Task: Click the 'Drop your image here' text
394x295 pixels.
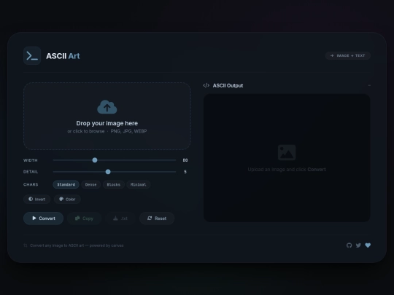Action: click(107, 123)
